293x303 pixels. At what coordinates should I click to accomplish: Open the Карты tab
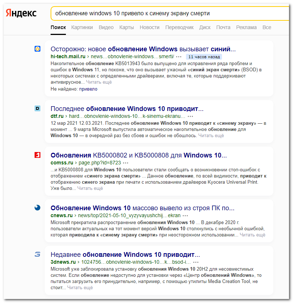[x=127, y=27]
